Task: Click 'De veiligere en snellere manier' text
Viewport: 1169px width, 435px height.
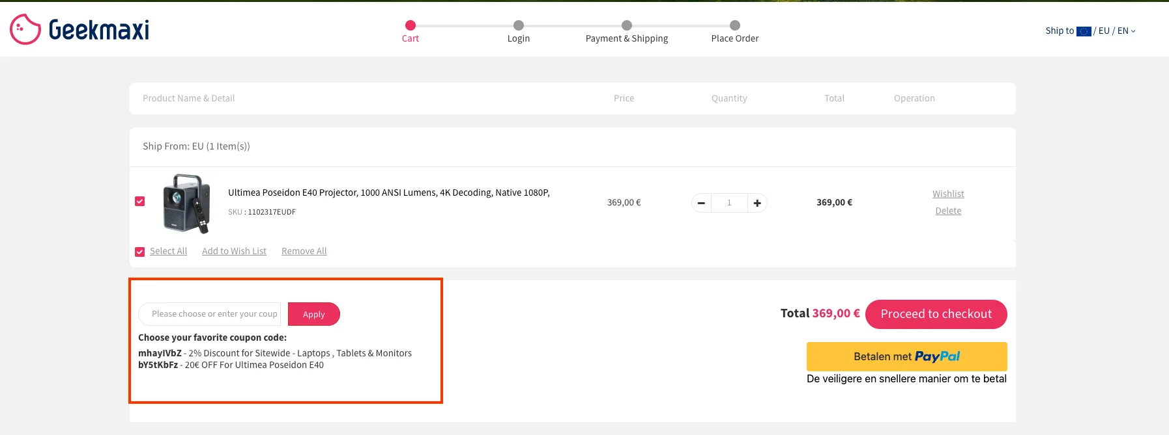Action: tap(906, 378)
